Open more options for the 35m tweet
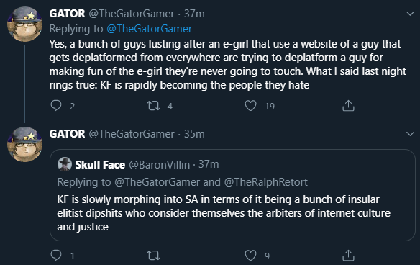Viewport: 420px width, 265px height. click(410, 133)
